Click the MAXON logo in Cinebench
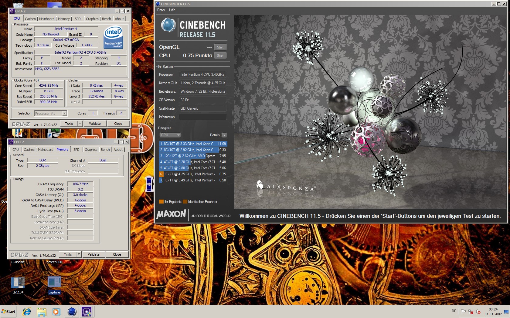This screenshot has width=510, height=318. 171,214
